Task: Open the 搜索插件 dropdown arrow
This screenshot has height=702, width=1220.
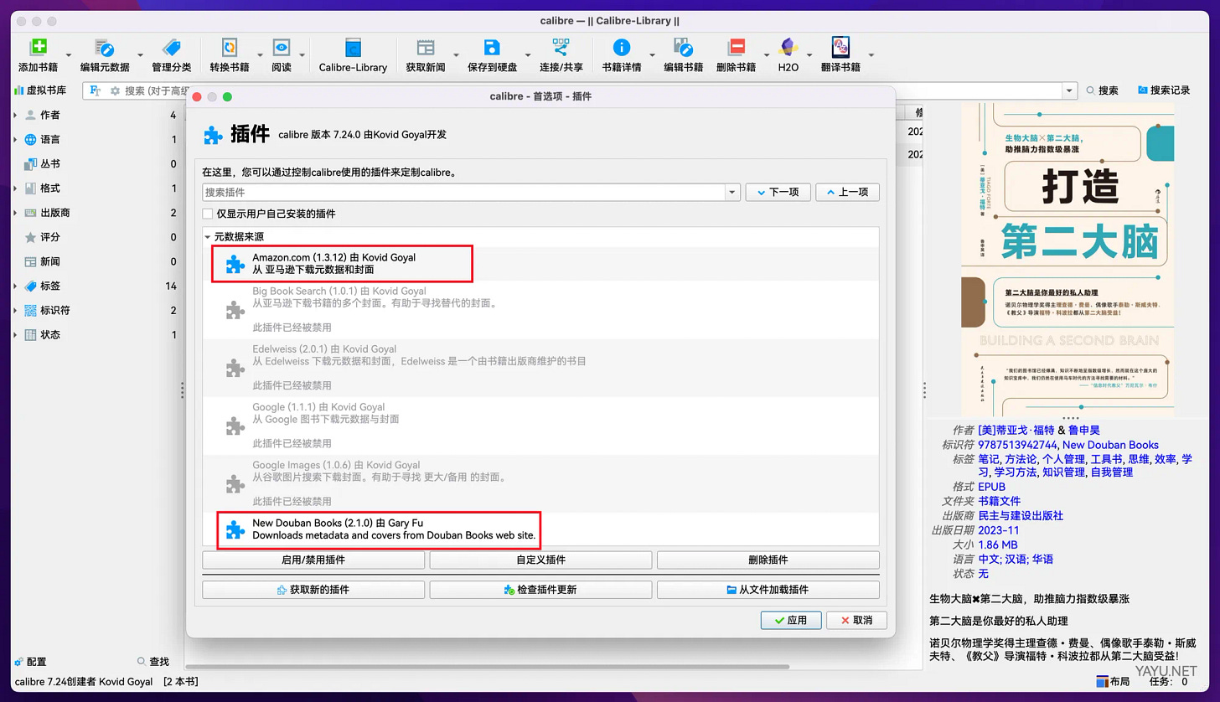Action: click(x=732, y=192)
